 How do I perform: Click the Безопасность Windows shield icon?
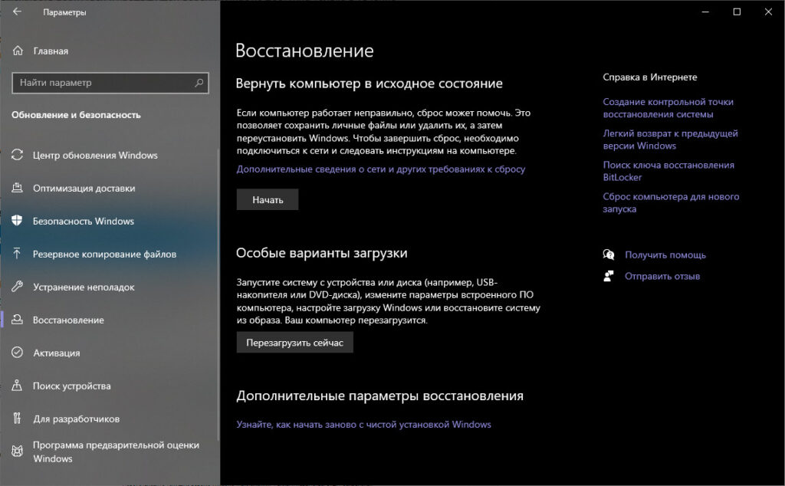coord(18,221)
